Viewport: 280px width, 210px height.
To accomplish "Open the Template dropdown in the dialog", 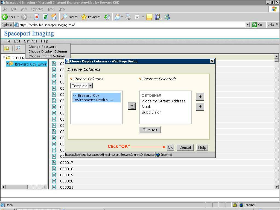I will pos(90,86).
